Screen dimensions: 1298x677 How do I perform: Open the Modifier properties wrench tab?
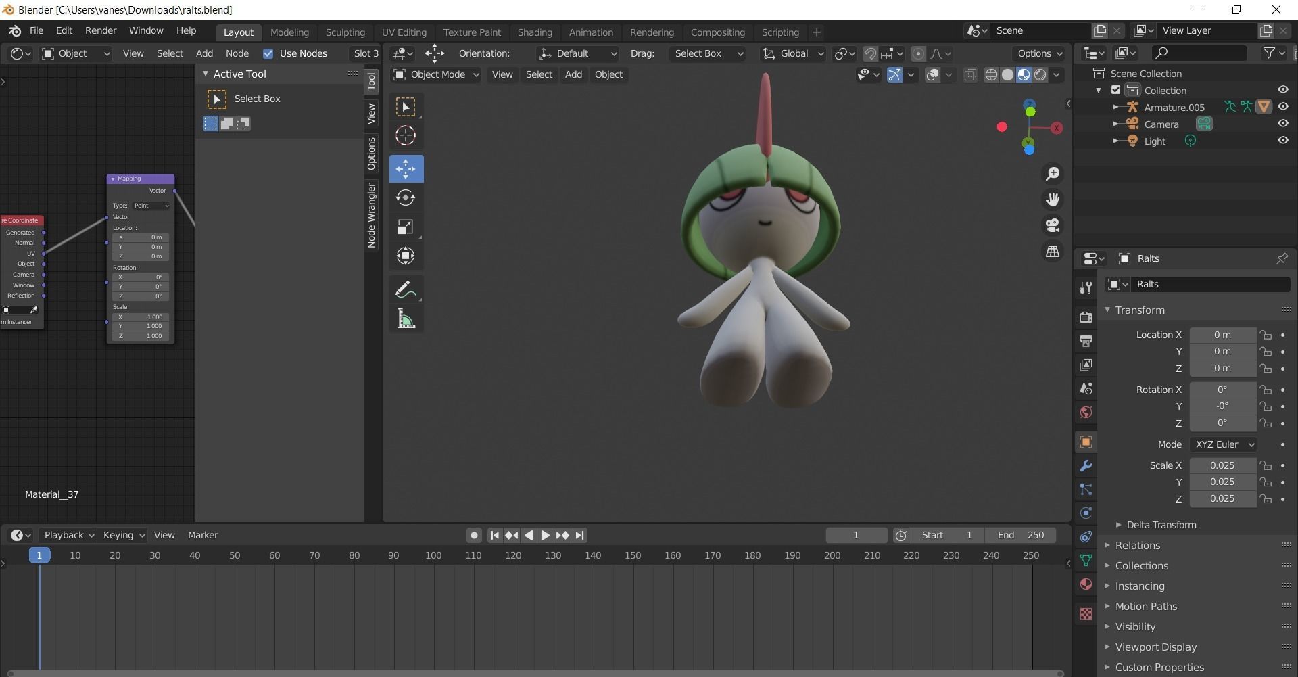1086,466
